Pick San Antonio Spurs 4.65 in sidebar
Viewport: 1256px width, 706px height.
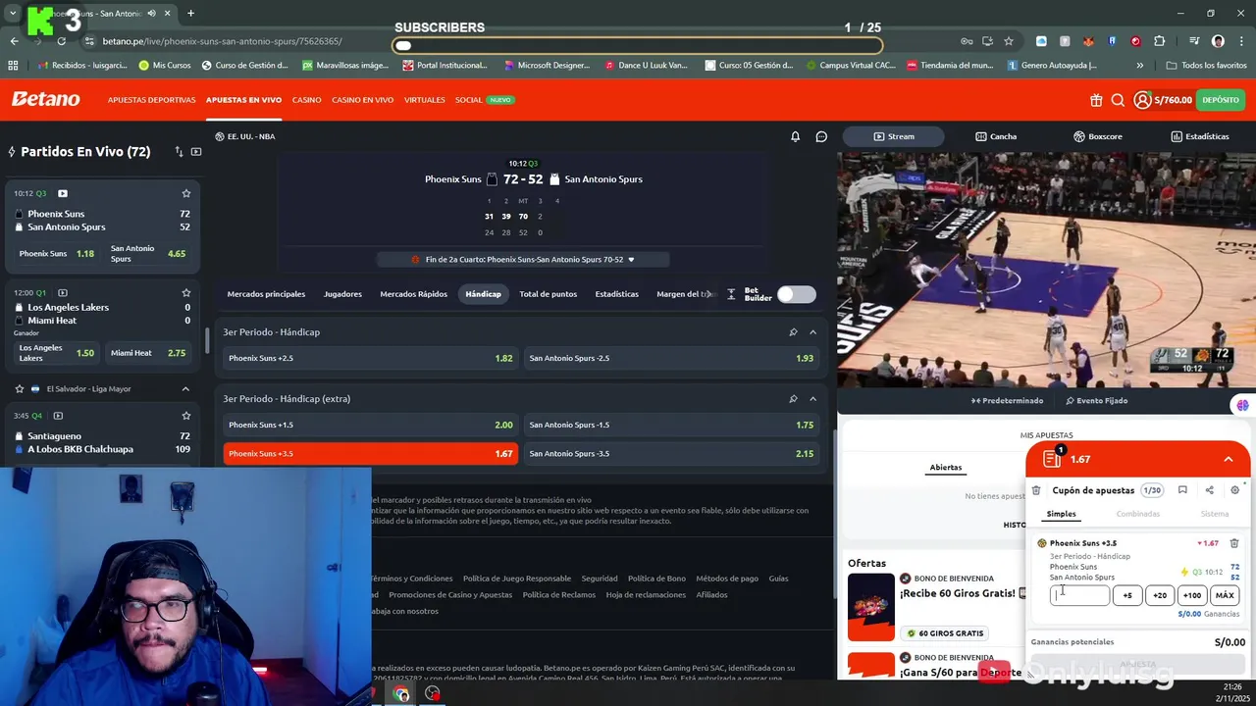click(x=149, y=253)
